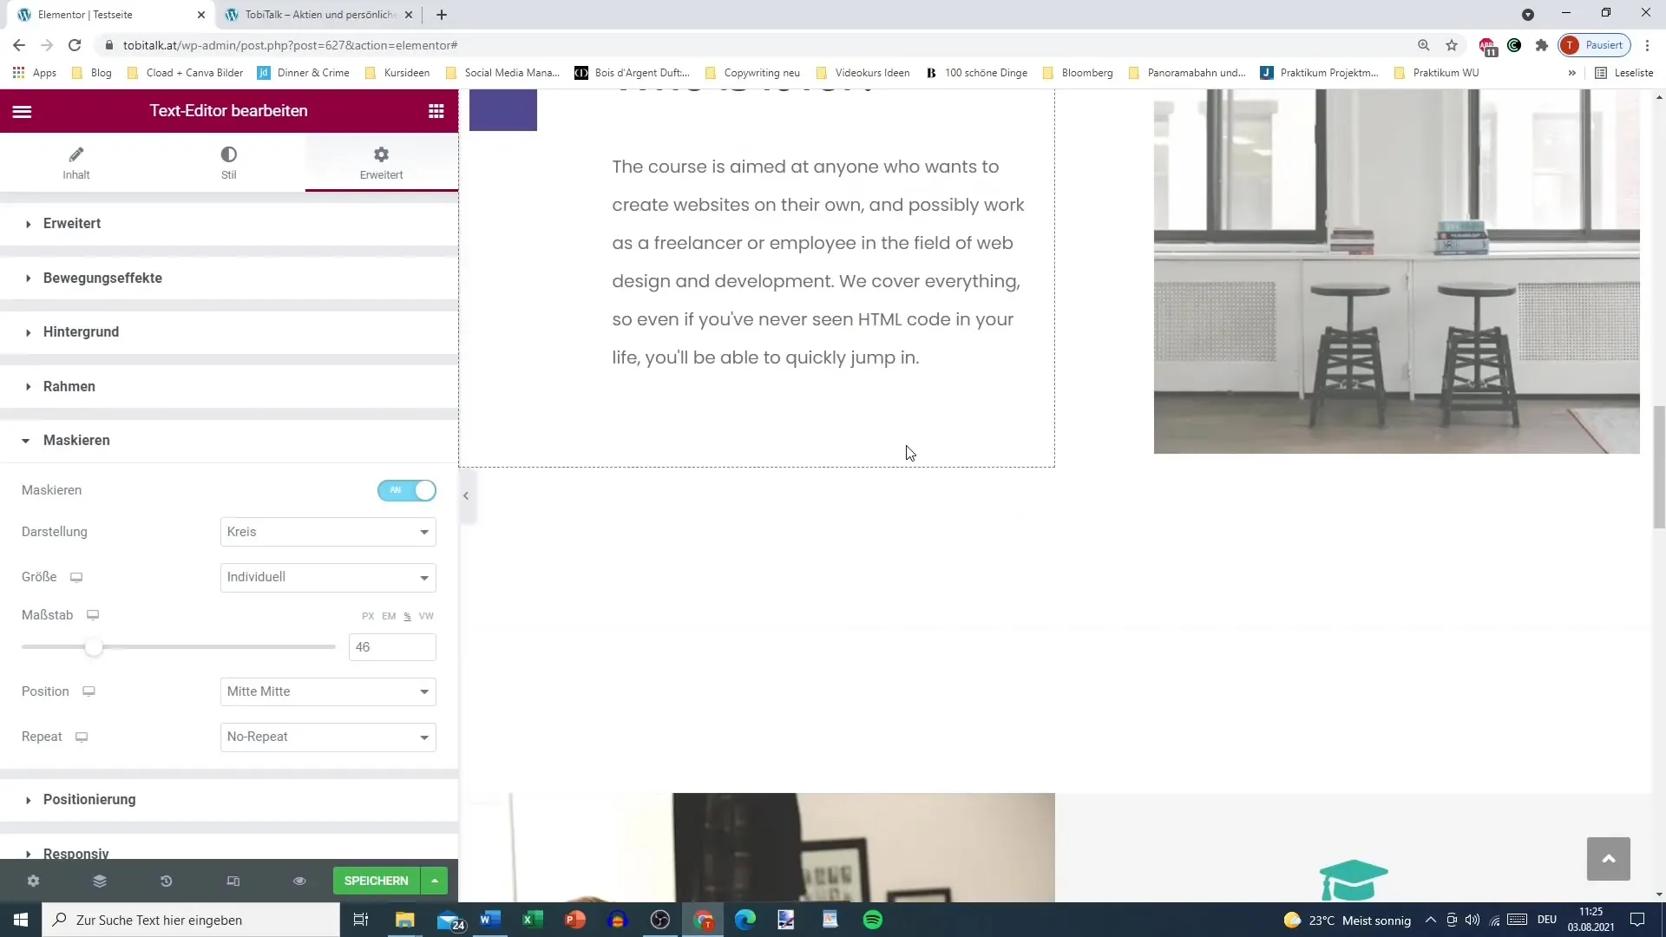Viewport: 1666px width, 937px height.
Task: Click the address bar URL
Action: (x=291, y=45)
